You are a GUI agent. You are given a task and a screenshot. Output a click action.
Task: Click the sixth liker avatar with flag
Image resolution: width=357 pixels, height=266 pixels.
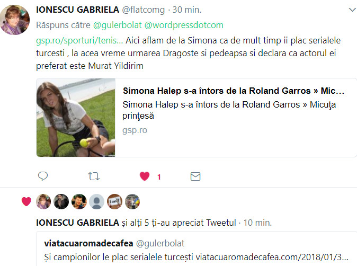132,201
